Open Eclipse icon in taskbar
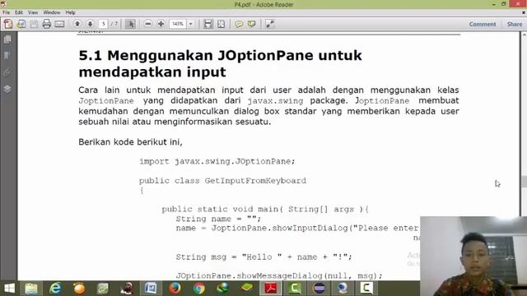The image size is (527, 296). tap(319, 289)
